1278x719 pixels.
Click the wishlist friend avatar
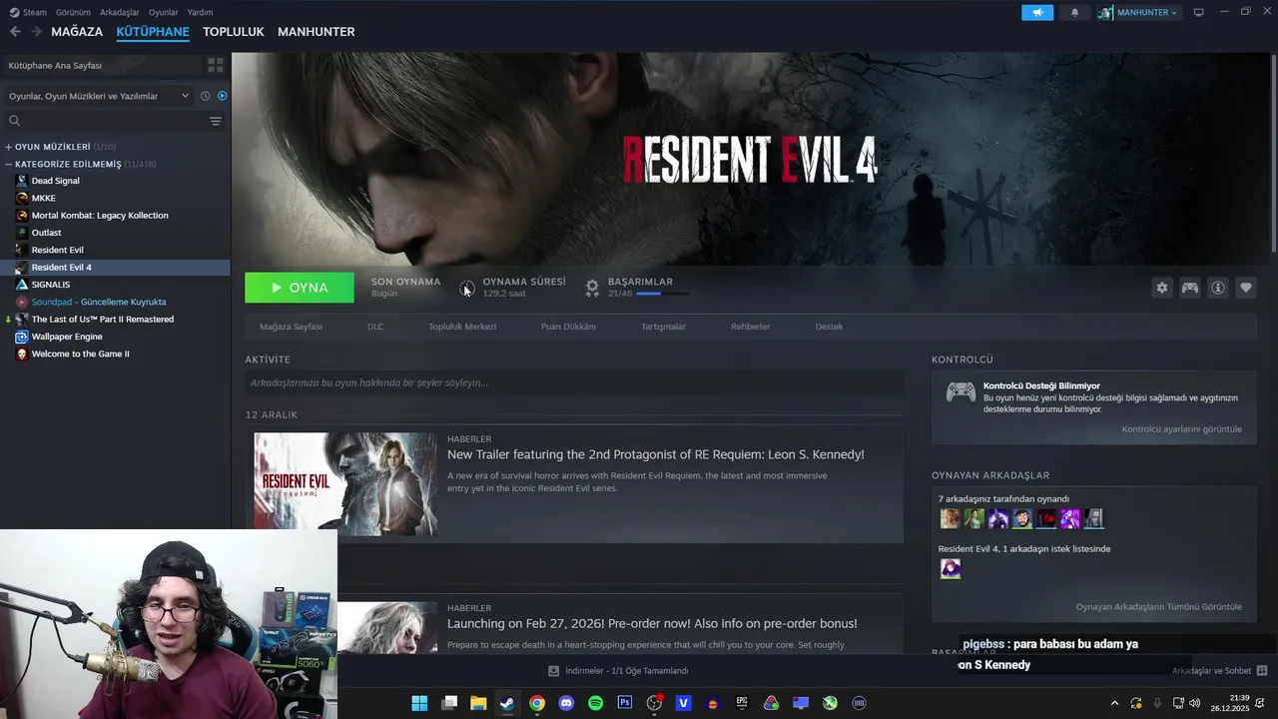(951, 568)
